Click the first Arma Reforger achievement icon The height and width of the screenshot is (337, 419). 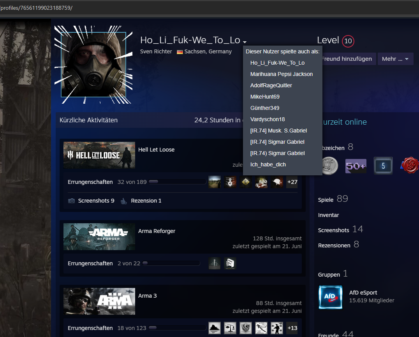point(215,263)
